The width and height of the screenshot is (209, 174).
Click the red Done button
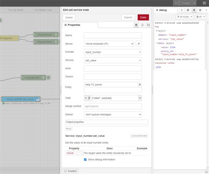click(x=143, y=17)
